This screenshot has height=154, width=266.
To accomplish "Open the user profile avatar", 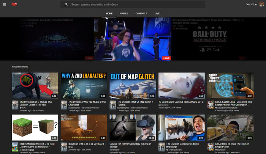I will coord(261,5).
